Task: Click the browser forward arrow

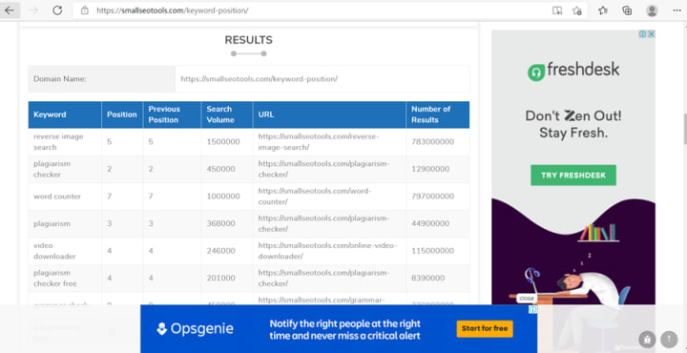Action: pos(33,10)
